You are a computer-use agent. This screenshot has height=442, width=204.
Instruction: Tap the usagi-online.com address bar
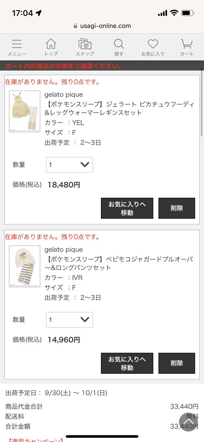(102, 26)
